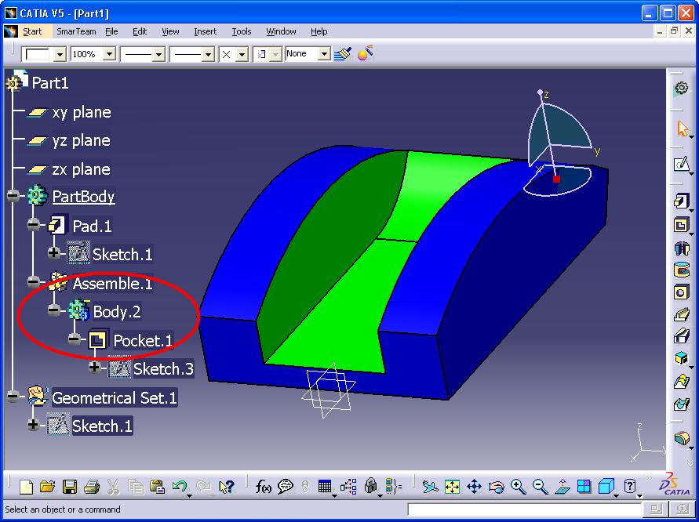
Task: Select the zx plane in the tree
Action: (x=81, y=170)
